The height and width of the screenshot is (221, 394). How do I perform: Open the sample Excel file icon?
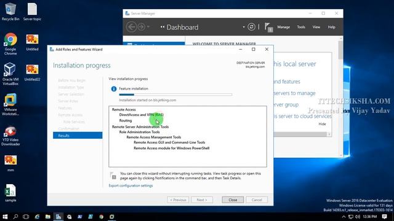10,193
